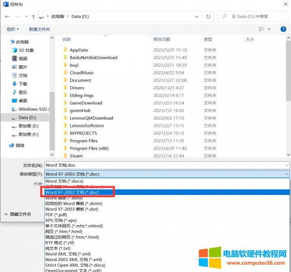Viewport: 291px width, 272px height.
Task: Refresh the current folder view
Action: coord(208,16)
